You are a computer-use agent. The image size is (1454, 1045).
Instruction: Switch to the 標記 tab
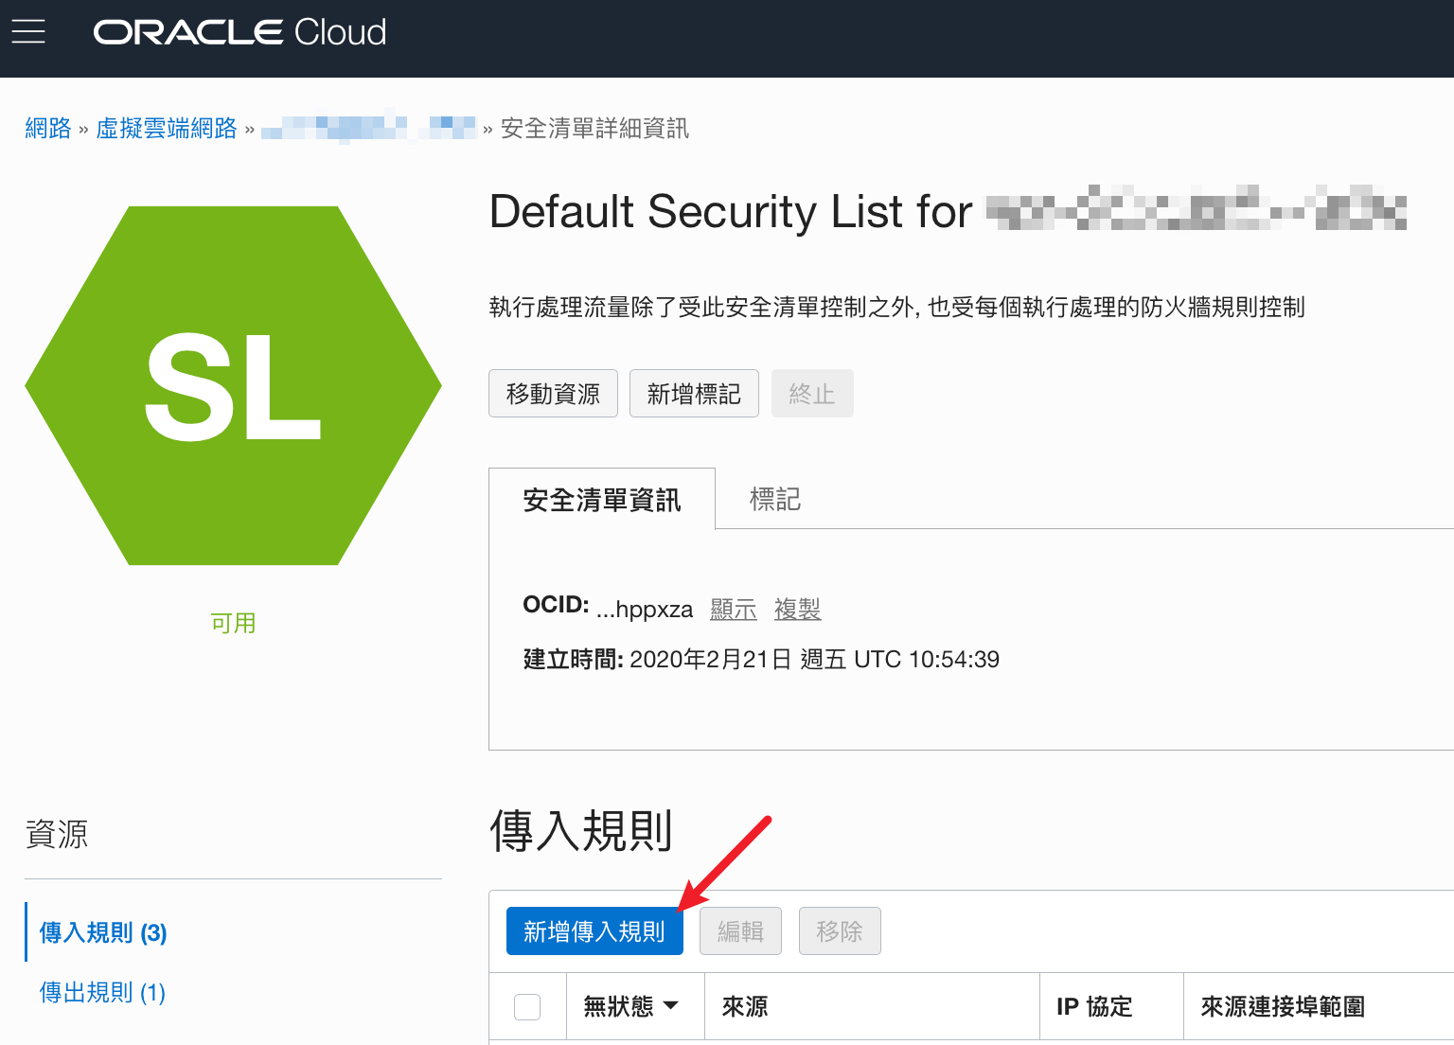click(x=774, y=499)
